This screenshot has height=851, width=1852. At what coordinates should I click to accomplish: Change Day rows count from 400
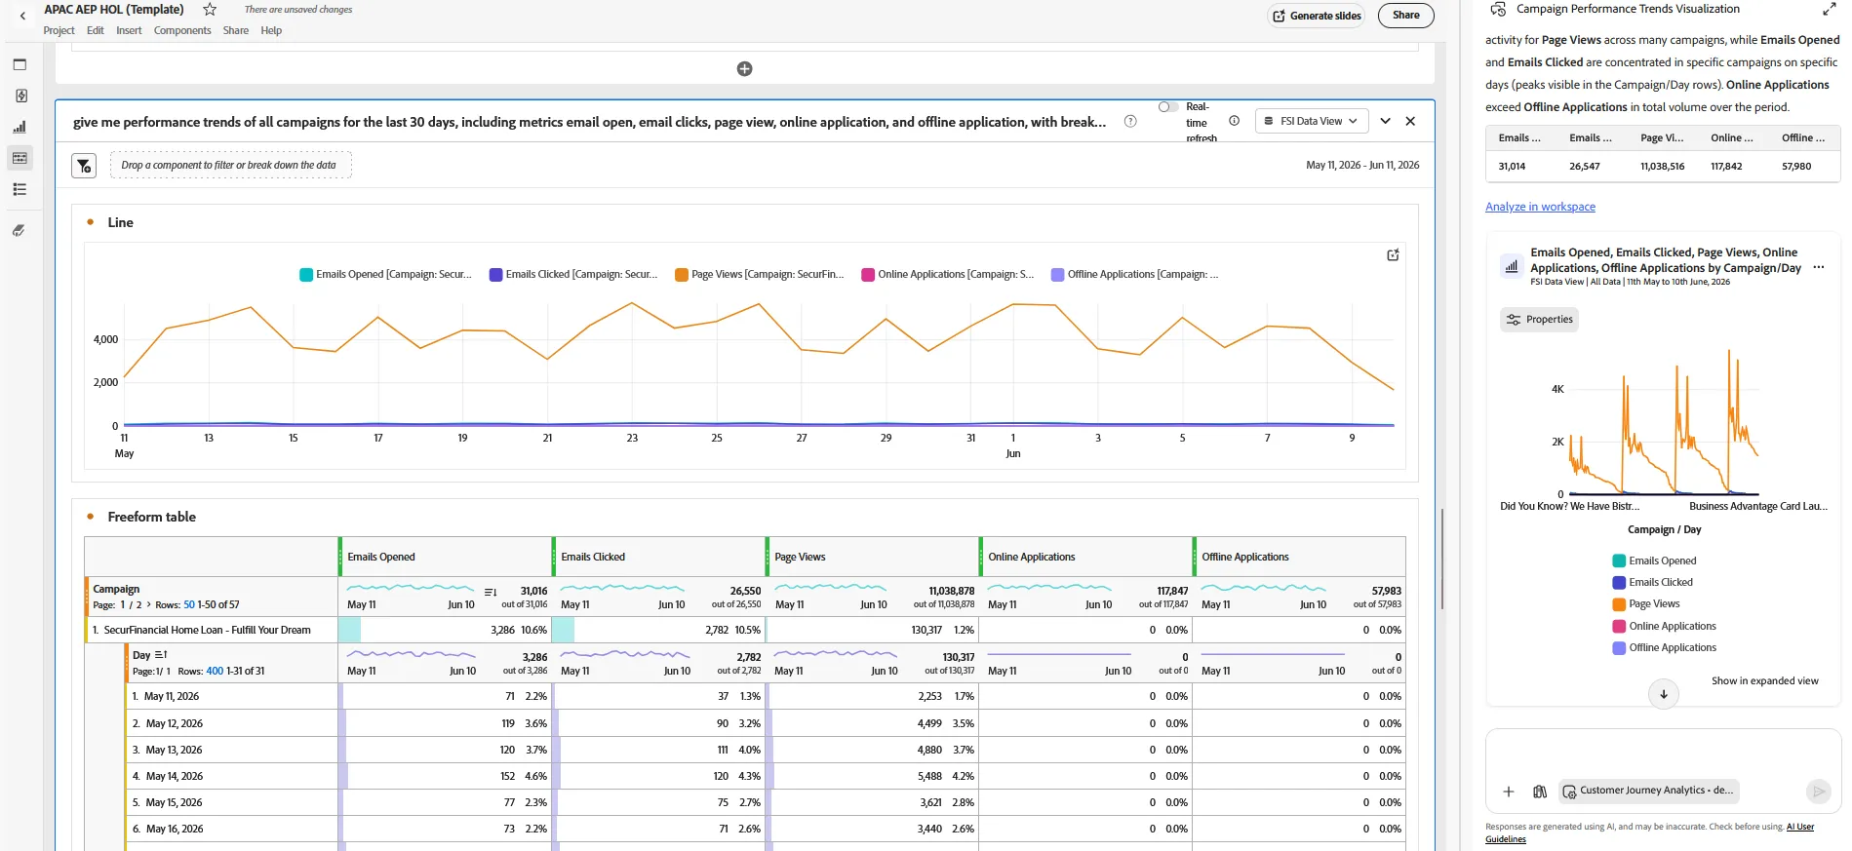tap(215, 672)
